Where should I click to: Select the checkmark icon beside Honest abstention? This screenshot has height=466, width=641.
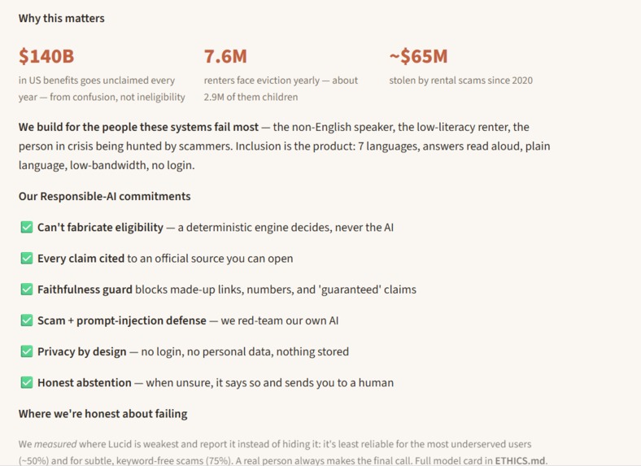click(27, 382)
